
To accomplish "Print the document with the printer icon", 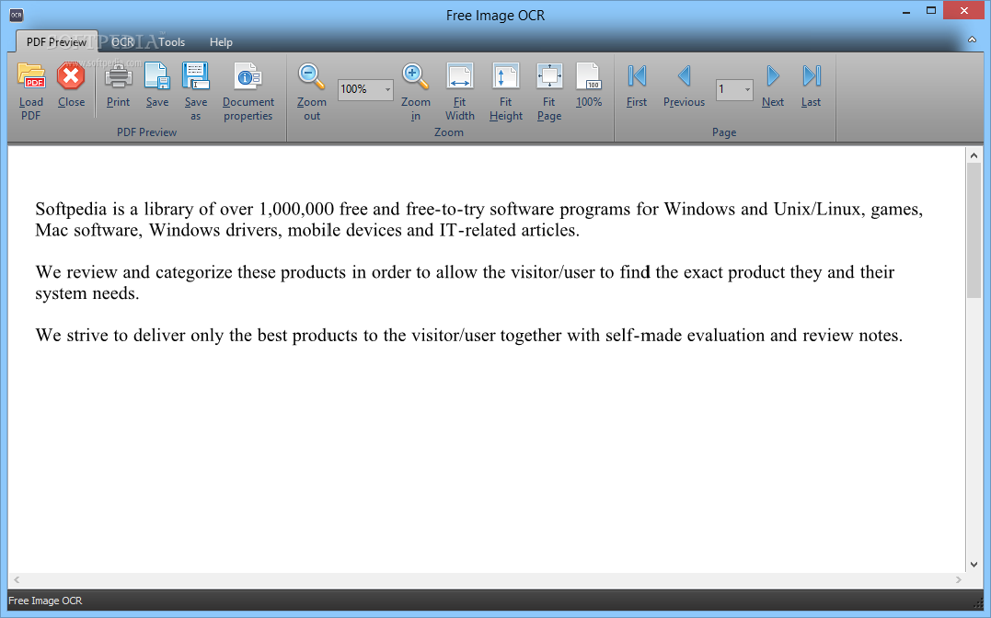I will pyautogui.click(x=118, y=75).
